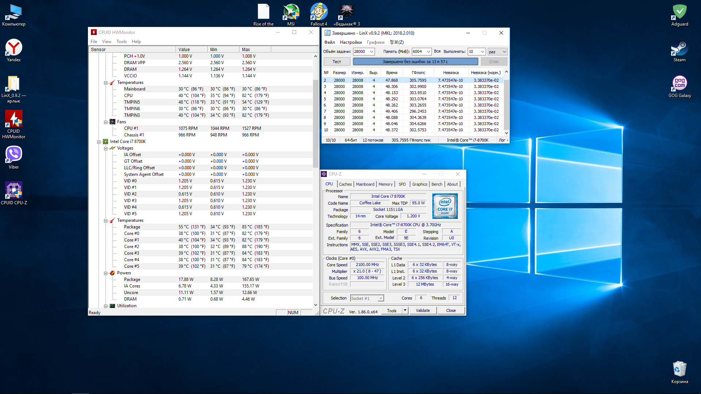Open the Tools dropdown arrow in CPU-Z

(405, 310)
